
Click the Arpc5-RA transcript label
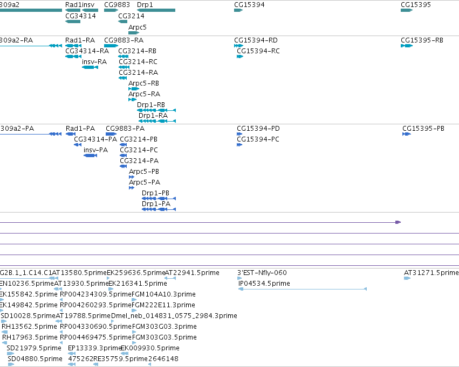(144, 94)
